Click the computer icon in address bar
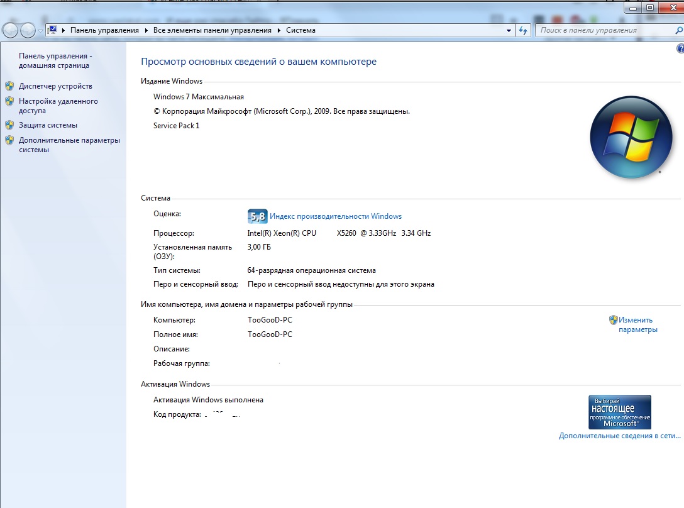Image resolution: width=684 pixels, height=508 pixels. pos(52,30)
